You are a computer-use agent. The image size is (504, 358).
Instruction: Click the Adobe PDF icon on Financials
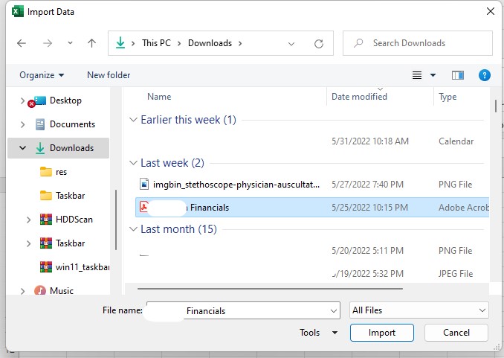click(x=144, y=206)
